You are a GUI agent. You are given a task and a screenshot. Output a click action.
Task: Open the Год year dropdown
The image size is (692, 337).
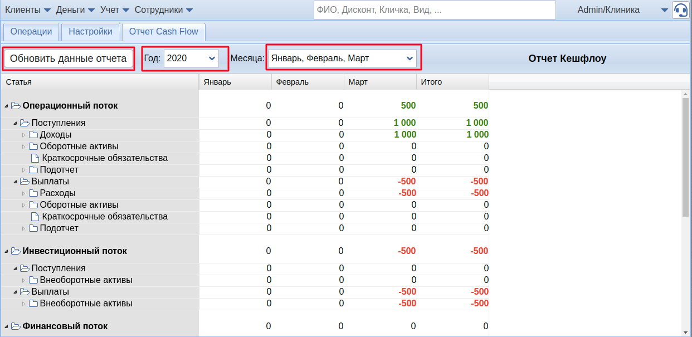[x=191, y=58]
